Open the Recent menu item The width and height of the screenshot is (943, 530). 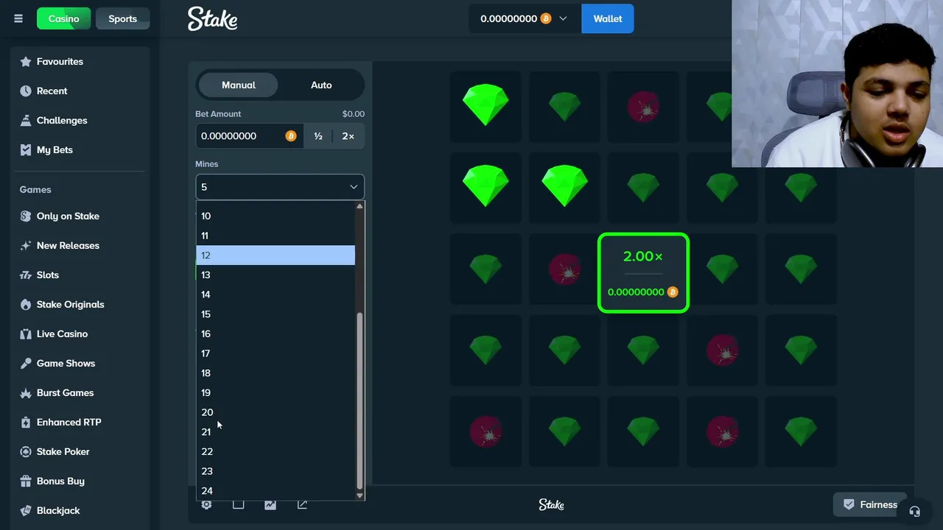coord(81,91)
